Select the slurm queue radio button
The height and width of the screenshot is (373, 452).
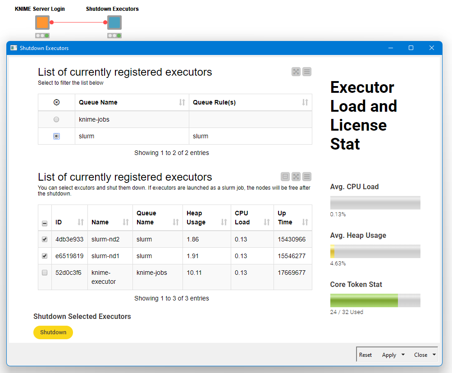tap(56, 136)
